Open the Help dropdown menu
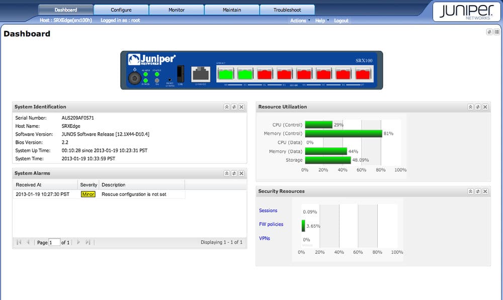This screenshot has width=503, height=300. 322,21
